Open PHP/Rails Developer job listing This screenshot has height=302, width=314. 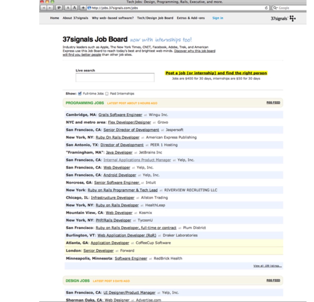click(113, 220)
